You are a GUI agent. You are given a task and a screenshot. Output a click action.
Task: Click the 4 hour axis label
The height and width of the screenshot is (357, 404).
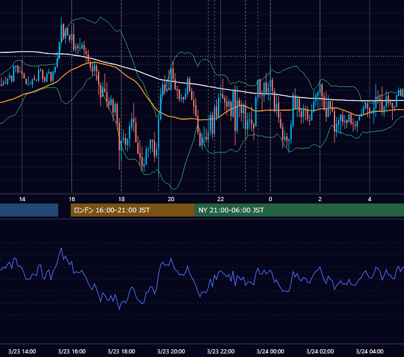(x=370, y=199)
